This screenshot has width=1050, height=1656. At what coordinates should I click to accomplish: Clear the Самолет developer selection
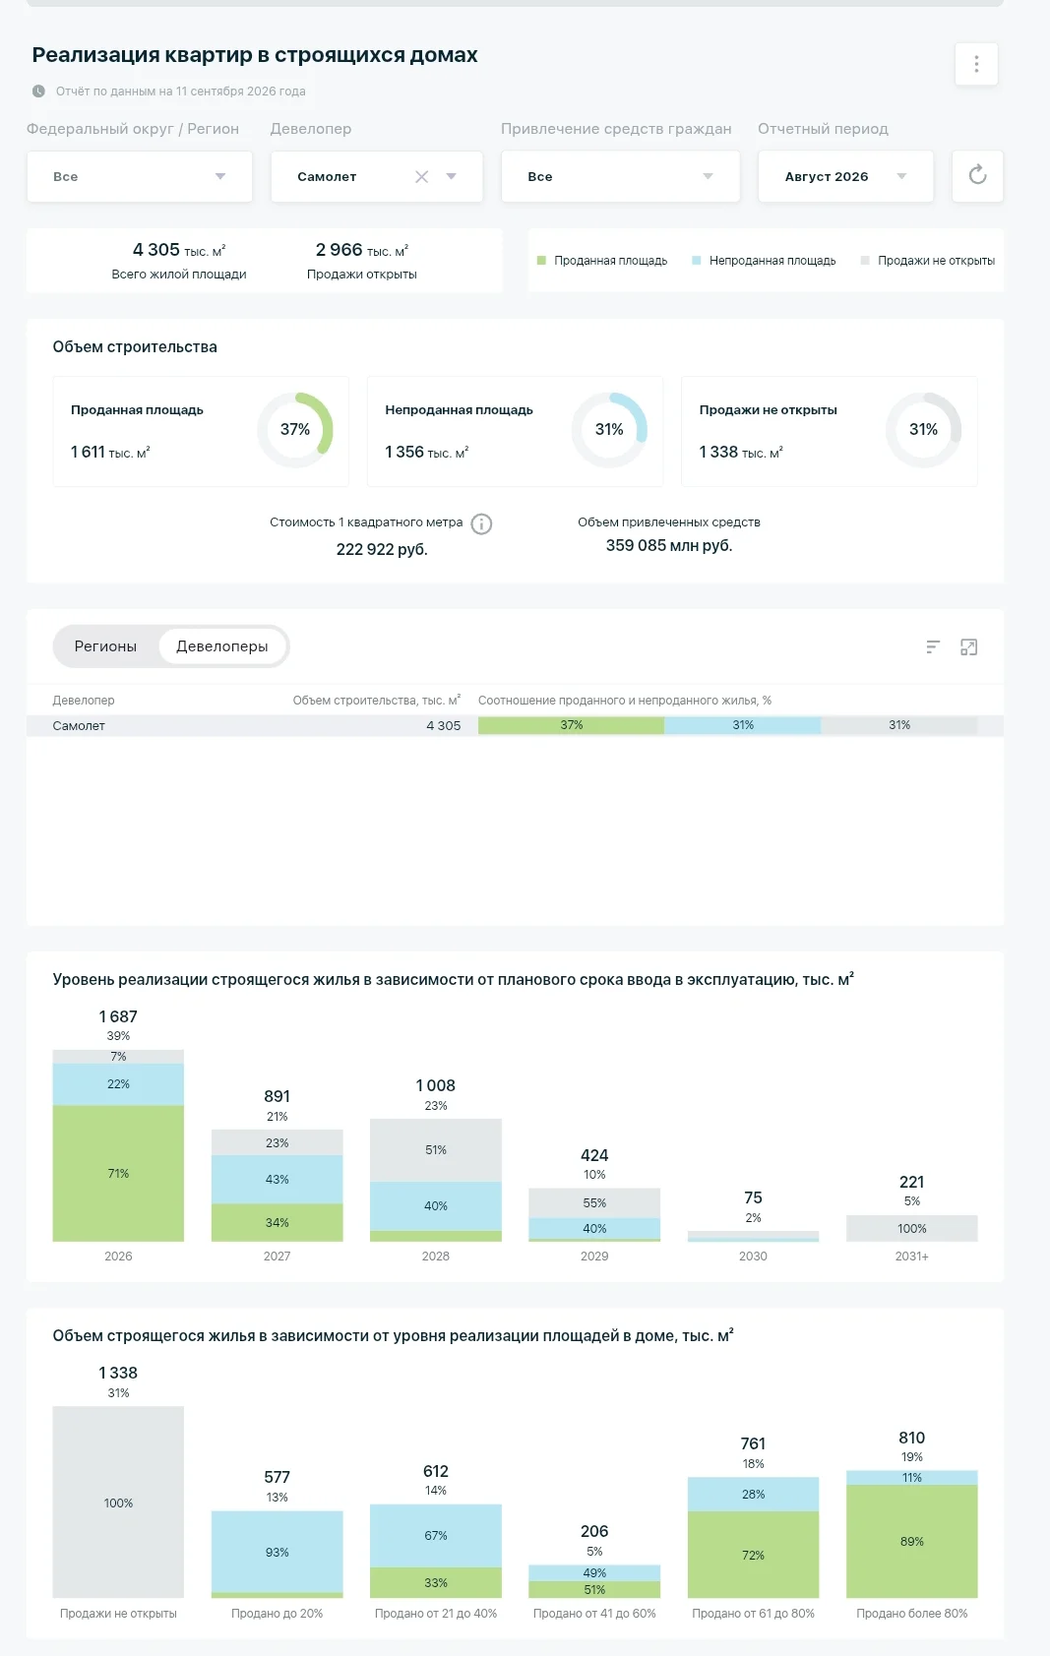421,177
